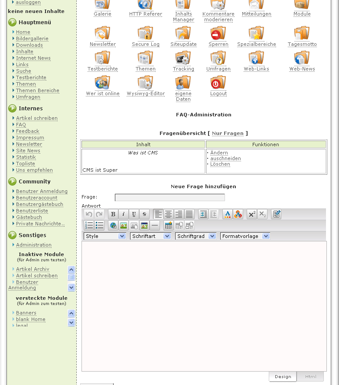Toggle underline formatting in editor toolbar
The image size is (339, 385).
point(134,214)
